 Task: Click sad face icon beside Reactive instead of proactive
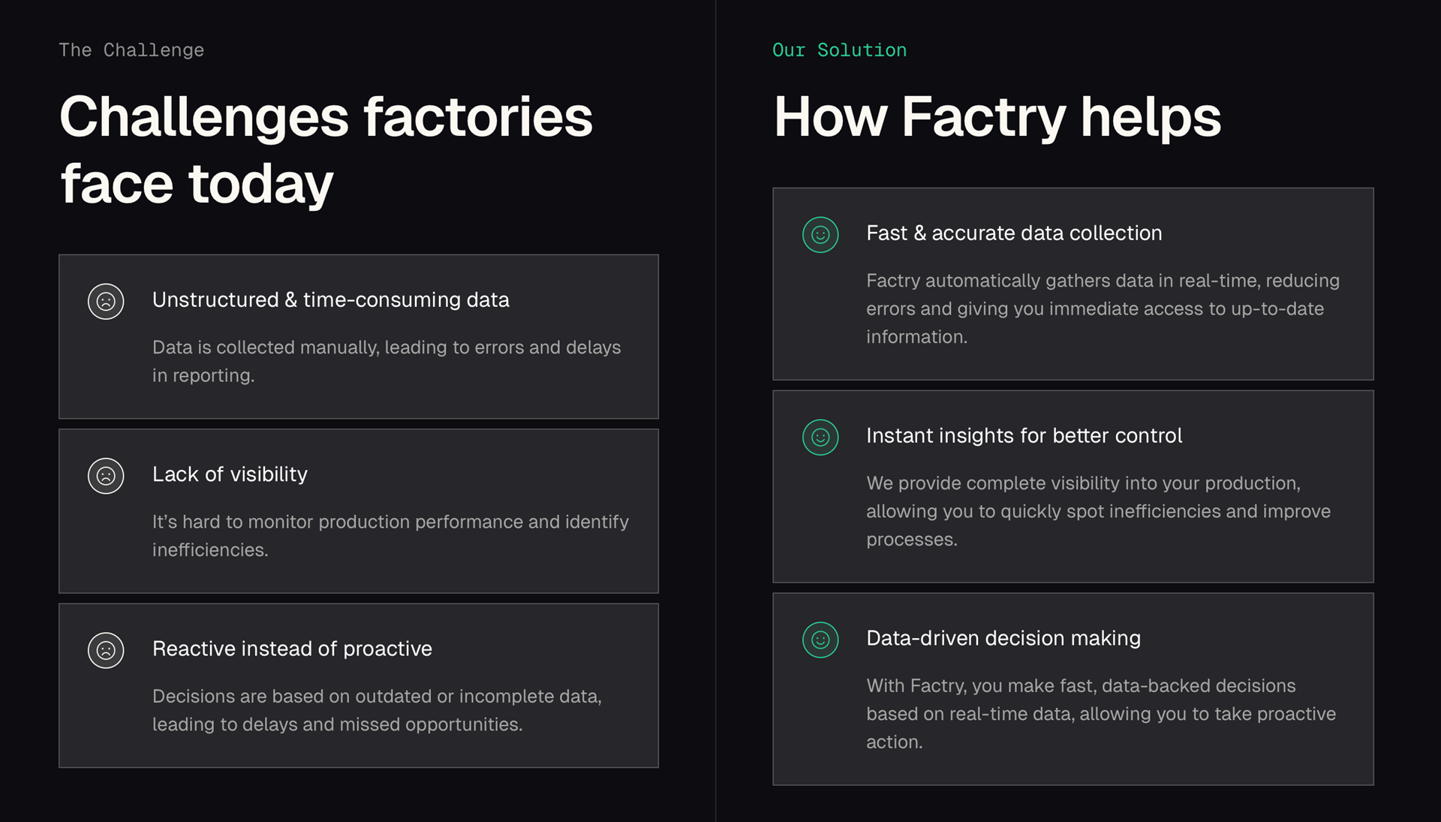tap(106, 650)
